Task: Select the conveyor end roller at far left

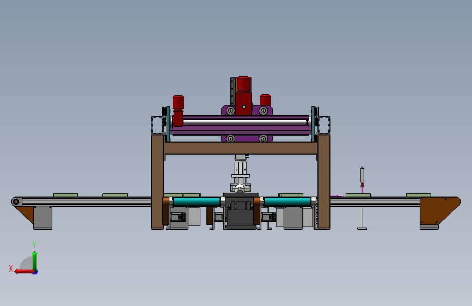Action: click(16, 201)
